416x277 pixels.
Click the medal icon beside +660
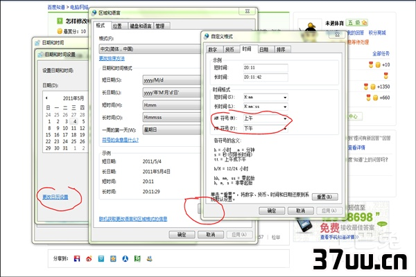point(369,98)
